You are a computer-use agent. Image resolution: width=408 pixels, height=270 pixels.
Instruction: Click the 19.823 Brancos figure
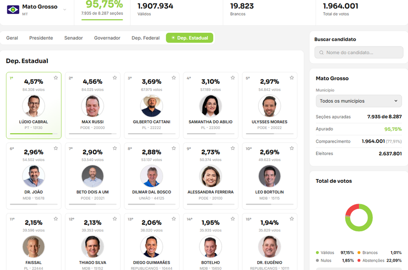242,6
